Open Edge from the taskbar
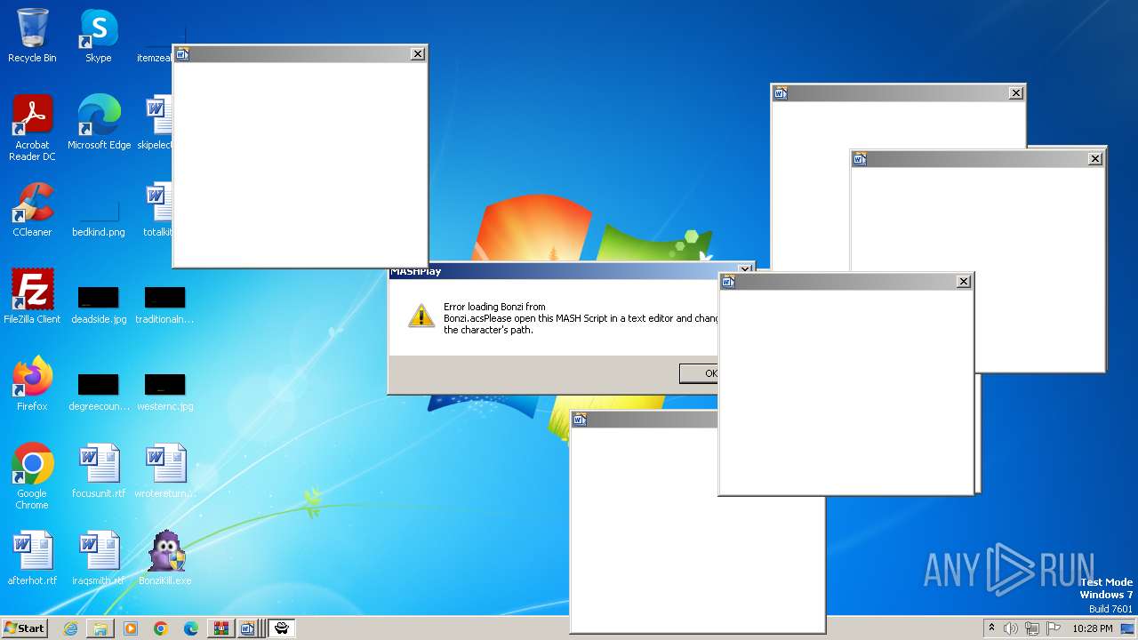The height and width of the screenshot is (640, 1138). tap(190, 628)
